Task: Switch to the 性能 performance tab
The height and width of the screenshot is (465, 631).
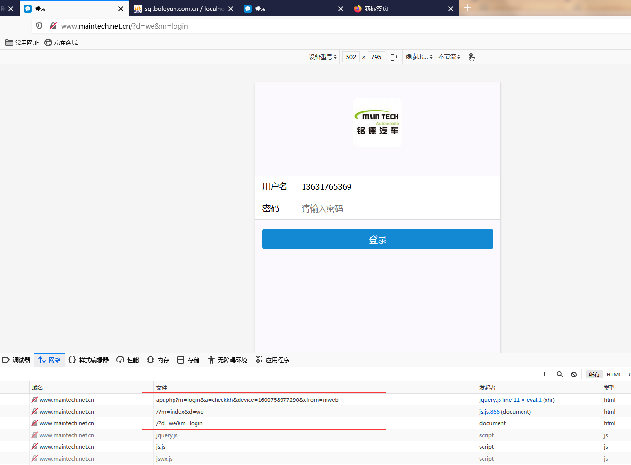Action: pos(128,360)
